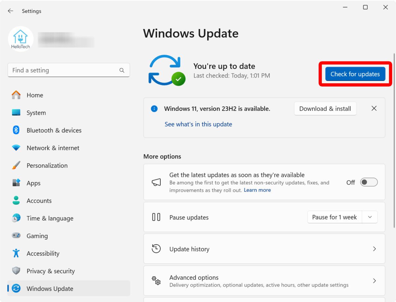Click Download & install for version 23H2

(325, 109)
